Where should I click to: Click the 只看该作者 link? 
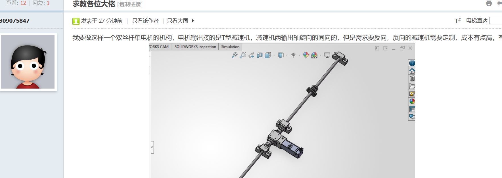coord(145,21)
